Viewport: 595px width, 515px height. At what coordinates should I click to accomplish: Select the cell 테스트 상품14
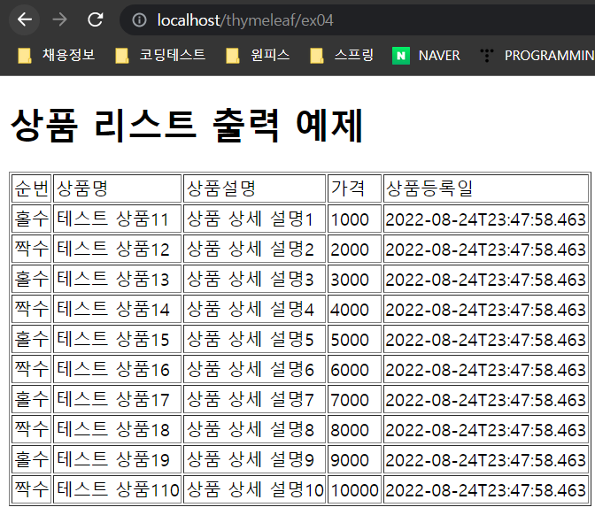point(117,309)
